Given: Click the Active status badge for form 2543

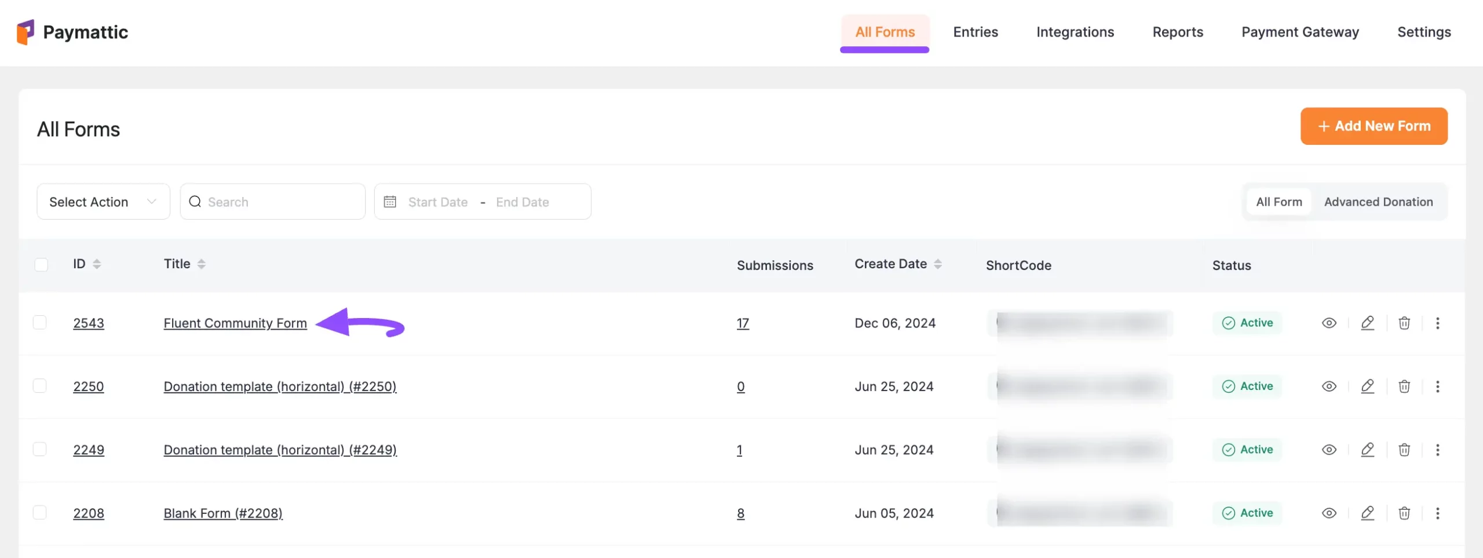Looking at the screenshot, I should tap(1247, 323).
